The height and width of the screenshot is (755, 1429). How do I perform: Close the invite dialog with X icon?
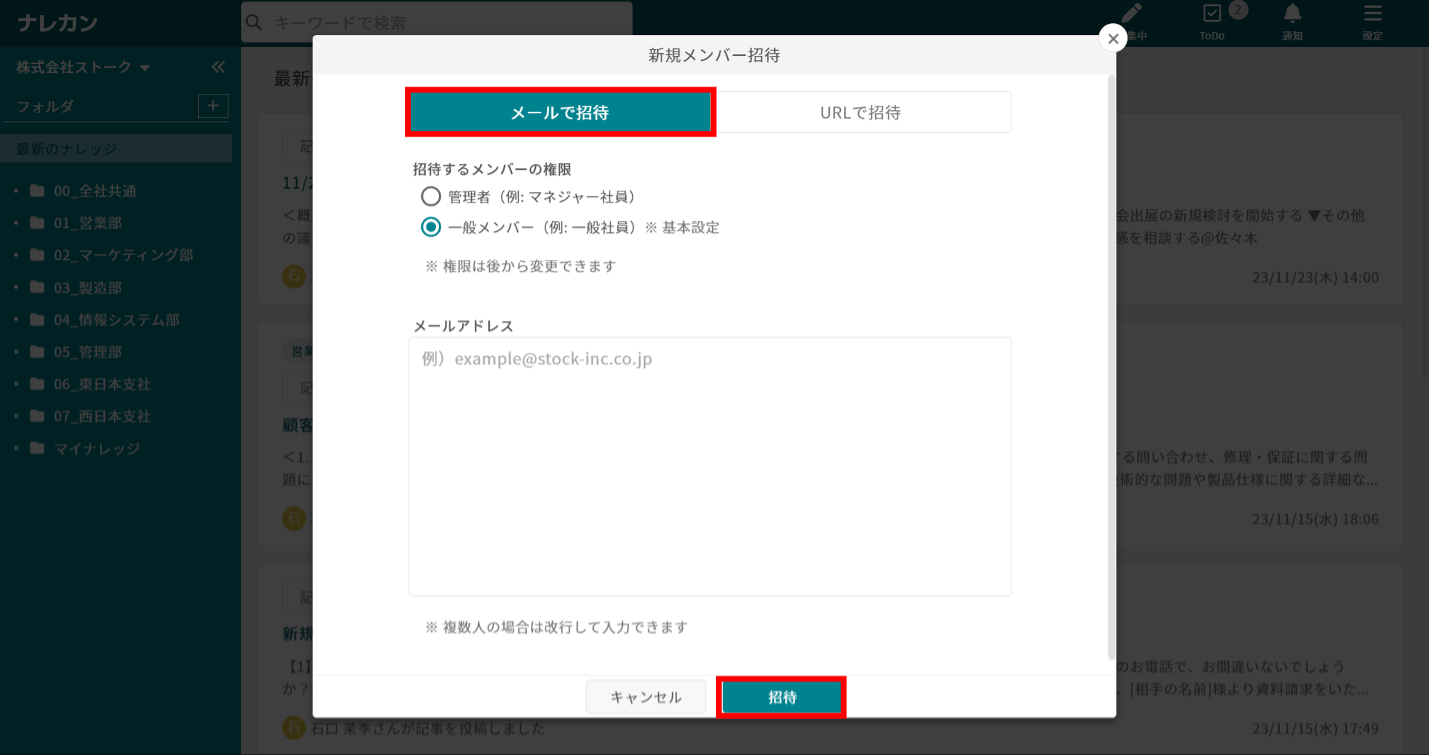tap(1113, 39)
